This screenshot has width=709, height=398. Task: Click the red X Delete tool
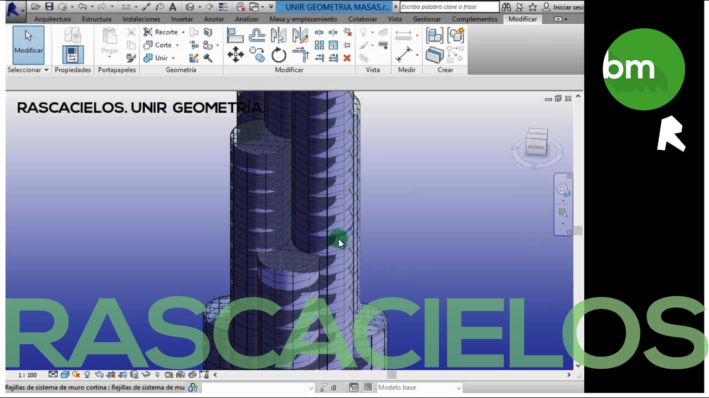coord(347,58)
